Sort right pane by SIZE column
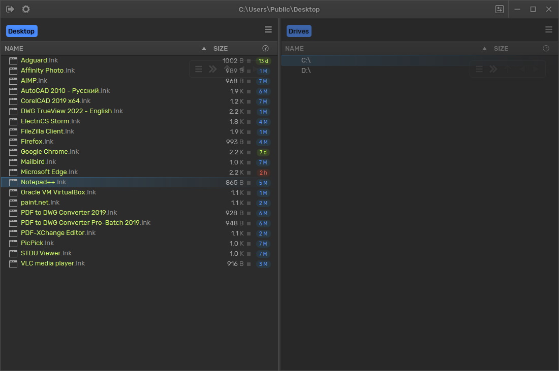This screenshot has width=559, height=371. [501, 49]
